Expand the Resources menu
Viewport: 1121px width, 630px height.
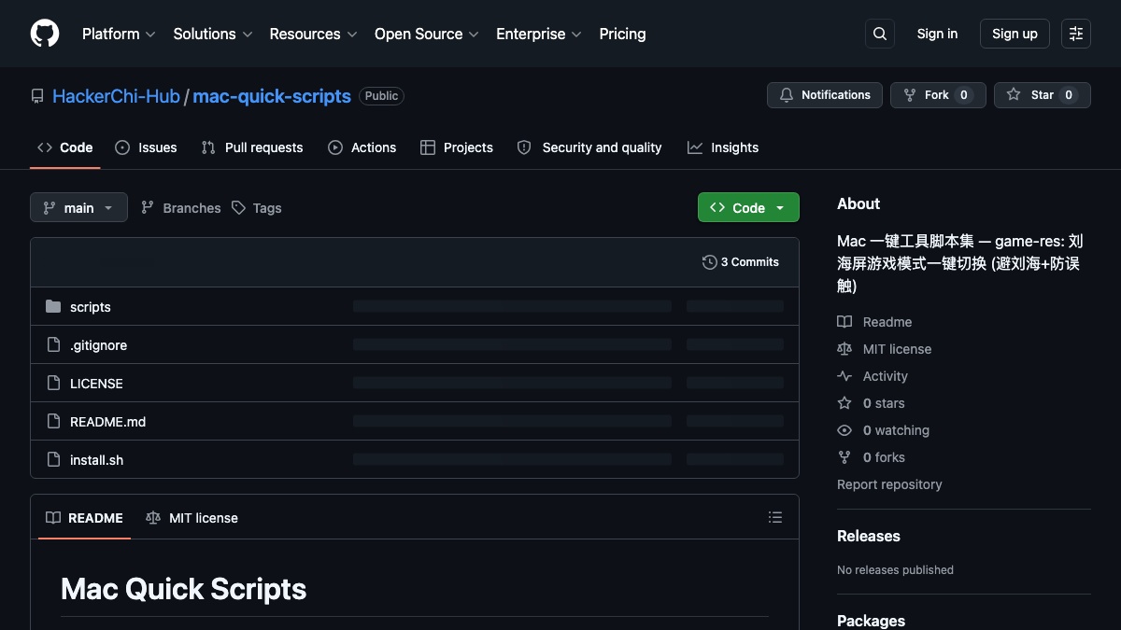point(313,34)
